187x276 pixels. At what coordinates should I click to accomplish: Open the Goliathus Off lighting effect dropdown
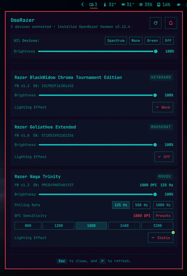pyautogui.click(x=164, y=157)
